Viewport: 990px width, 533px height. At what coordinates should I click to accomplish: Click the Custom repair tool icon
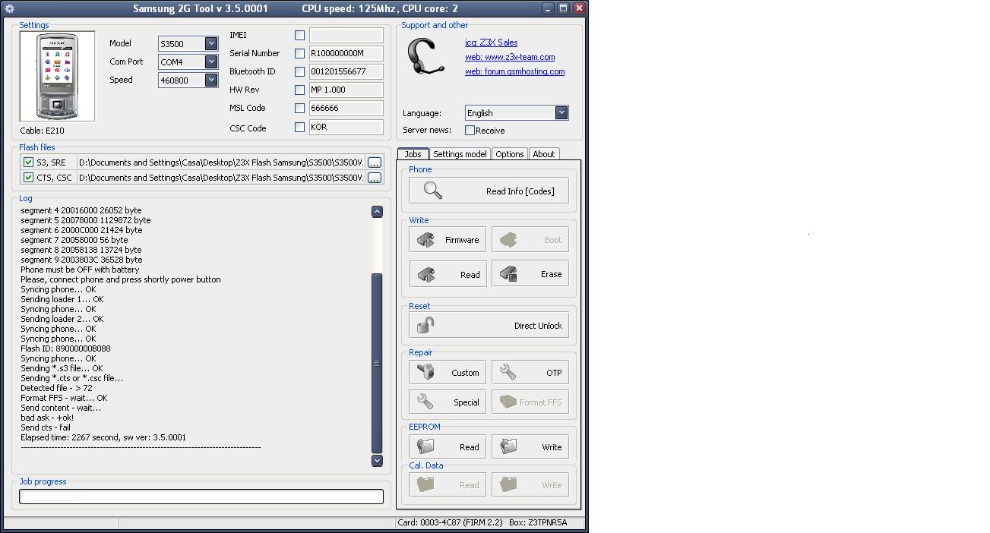(426, 372)
